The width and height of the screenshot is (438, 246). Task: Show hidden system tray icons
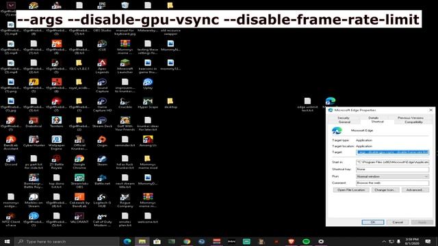tap(384, 241)
